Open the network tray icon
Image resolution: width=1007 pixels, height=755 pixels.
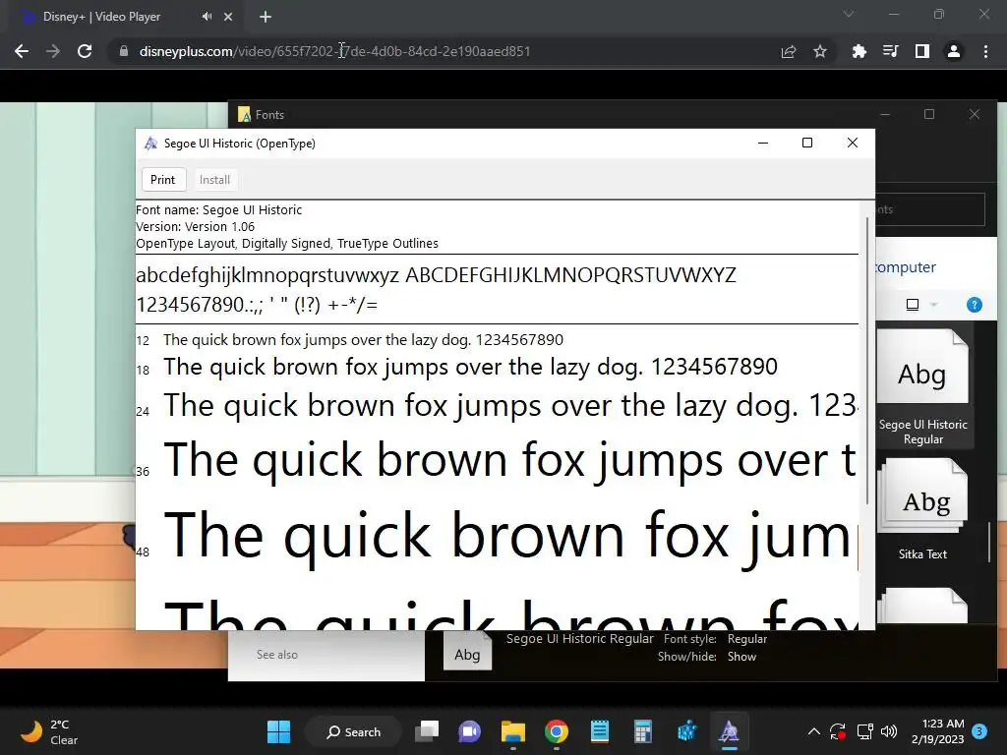(x=864, y=731)
